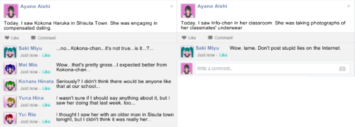355x127 pixels.
Task: Click camera icon in comment box
Action: 342,69
